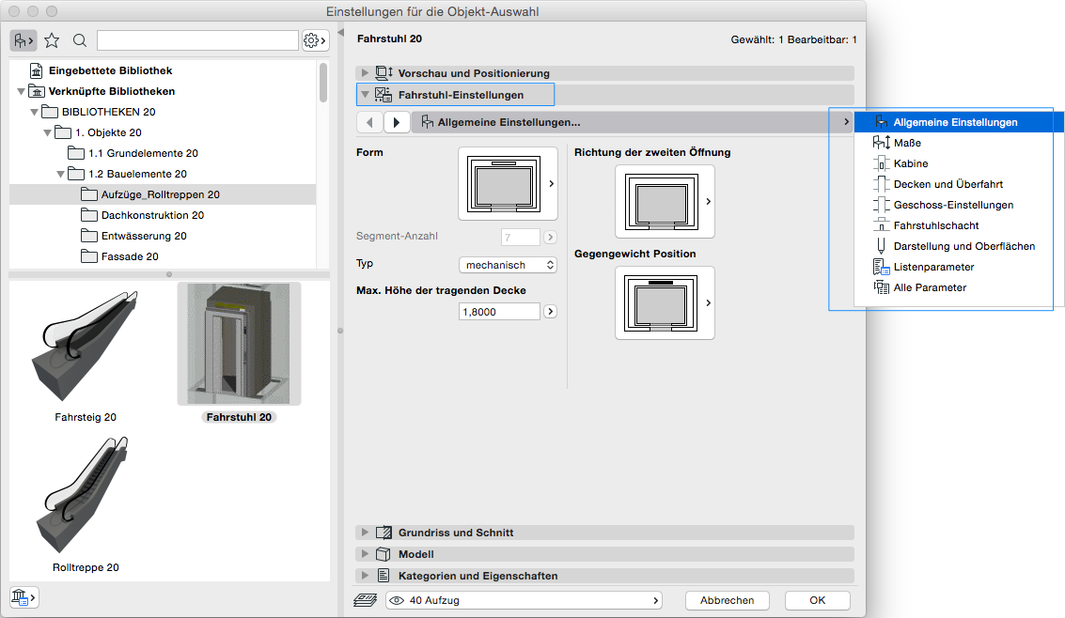Choose Kabine from the settings menu
Viewport: 1065px width, 618px height.
(910, 163)
